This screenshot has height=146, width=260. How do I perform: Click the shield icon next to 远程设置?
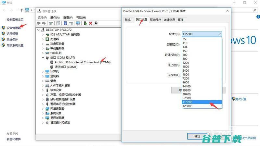[x=3, y=33]
